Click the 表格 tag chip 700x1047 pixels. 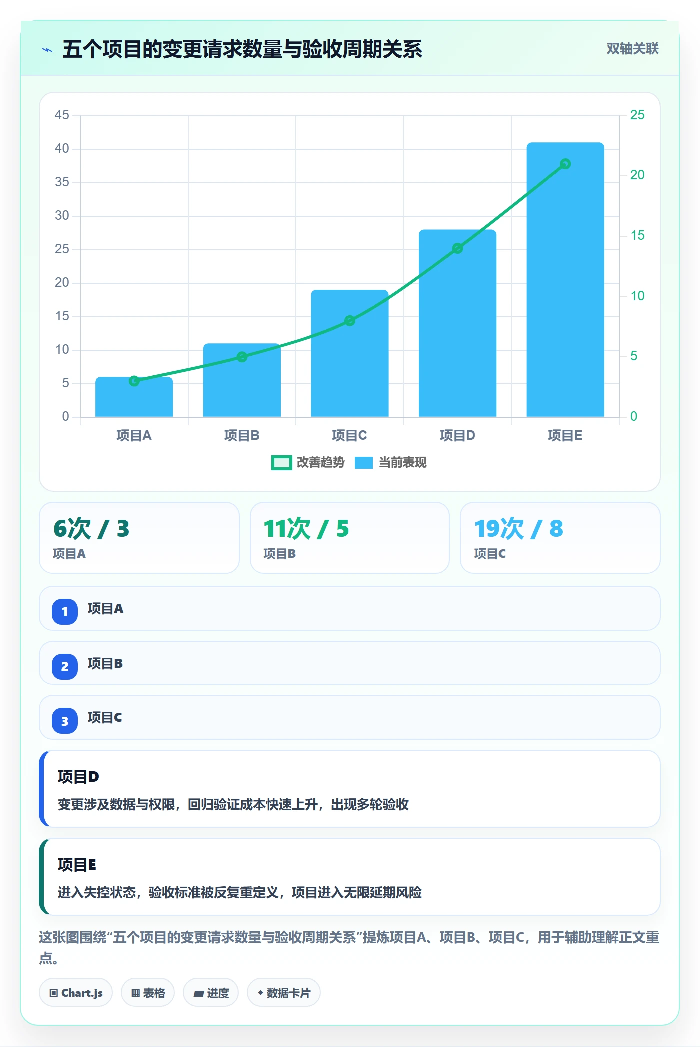coord(148,993)
